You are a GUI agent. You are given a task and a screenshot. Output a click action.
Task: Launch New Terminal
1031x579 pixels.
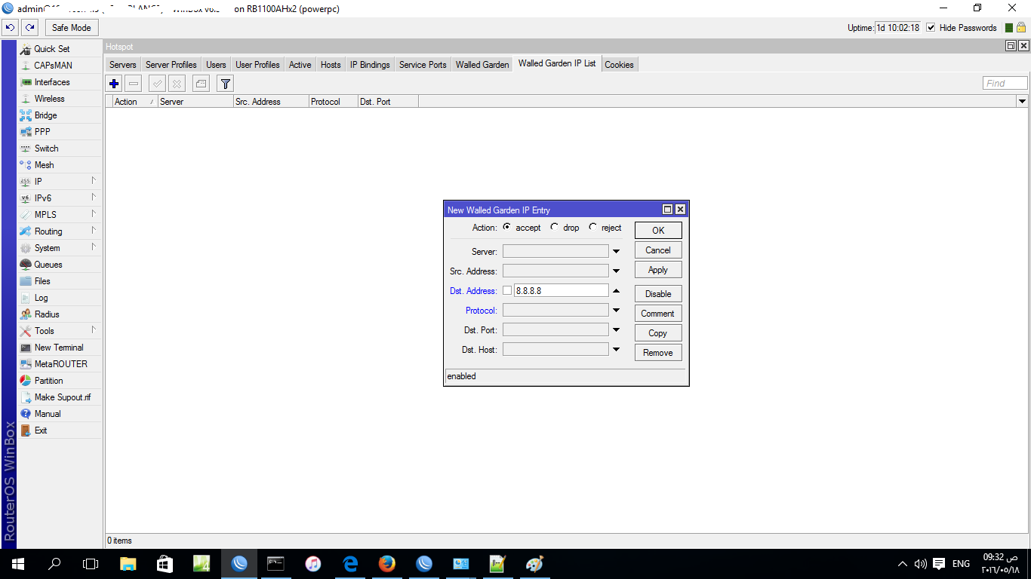[x=60, y=348]
